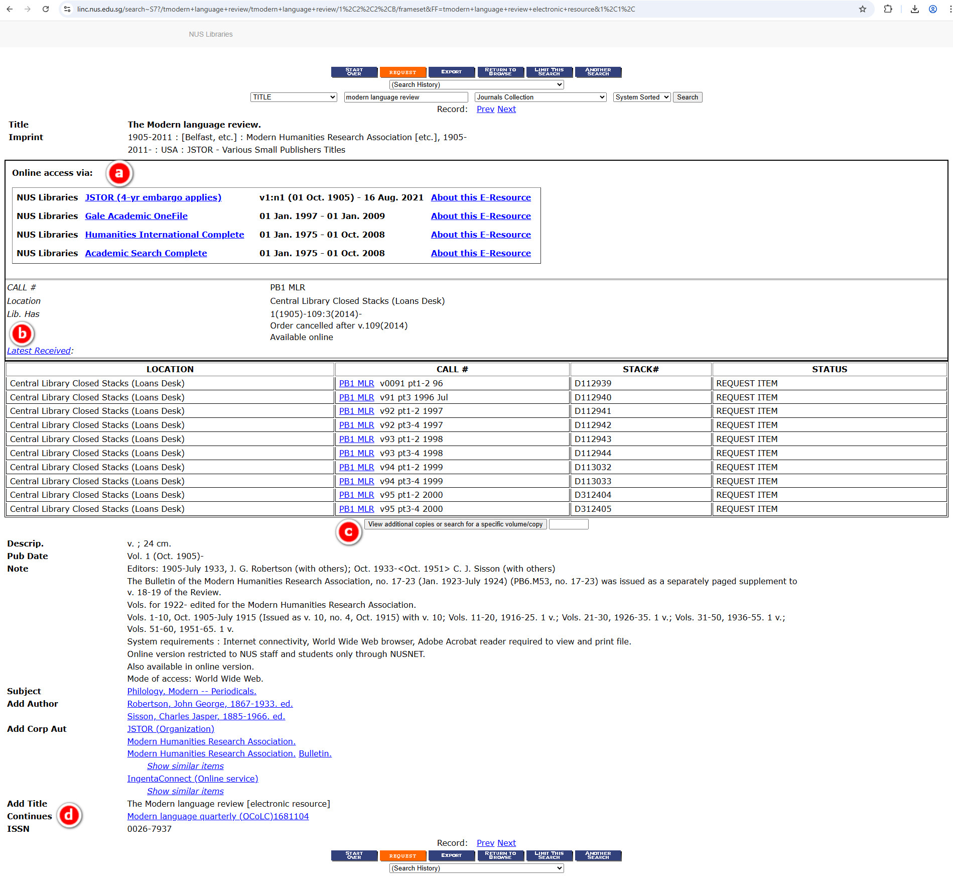Click the top Return to Browse button
953x876 pixels.
pos(500,72)
